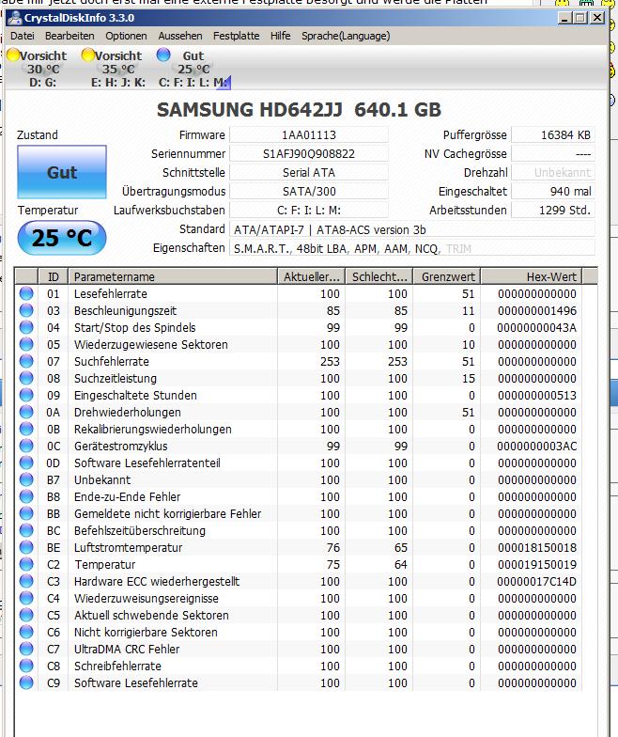The image size is (618, 737).
Task: Click the Parametername column header
Action: point(173,276)
